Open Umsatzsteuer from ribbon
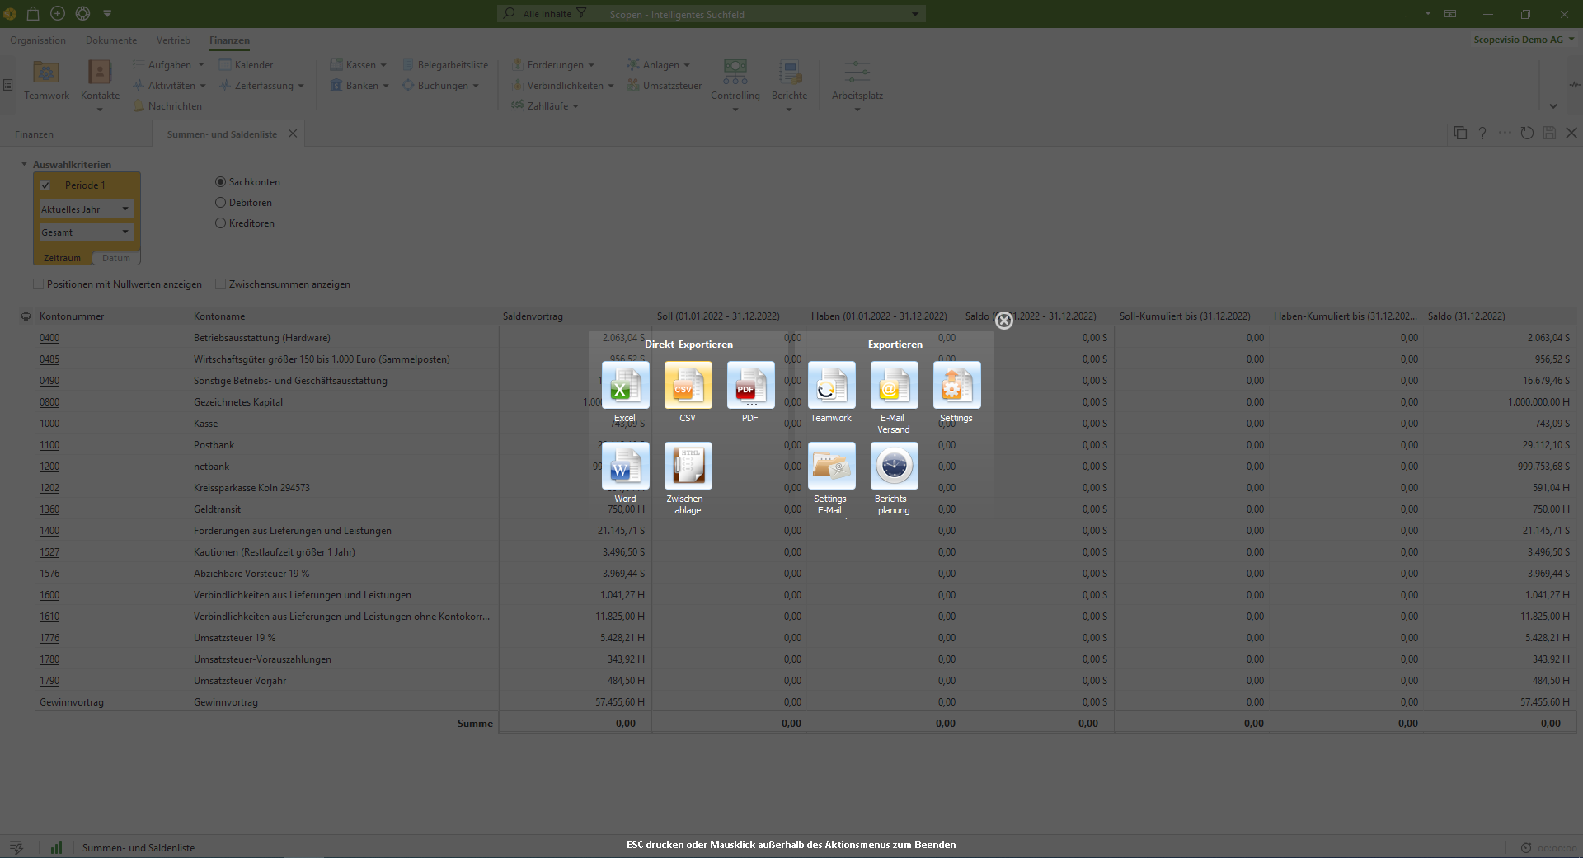The image size is (1583, 858). (664, 85)
